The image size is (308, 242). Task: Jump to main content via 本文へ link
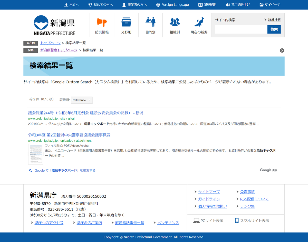click(x=74, y=5)
